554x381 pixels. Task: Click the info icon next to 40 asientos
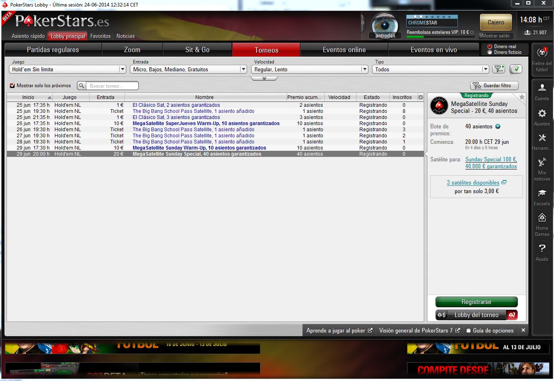pyautogui.click(x=498, y=126)
